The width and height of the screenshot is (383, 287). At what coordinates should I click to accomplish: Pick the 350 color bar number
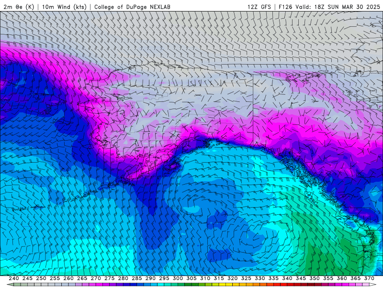click(315, 278)
